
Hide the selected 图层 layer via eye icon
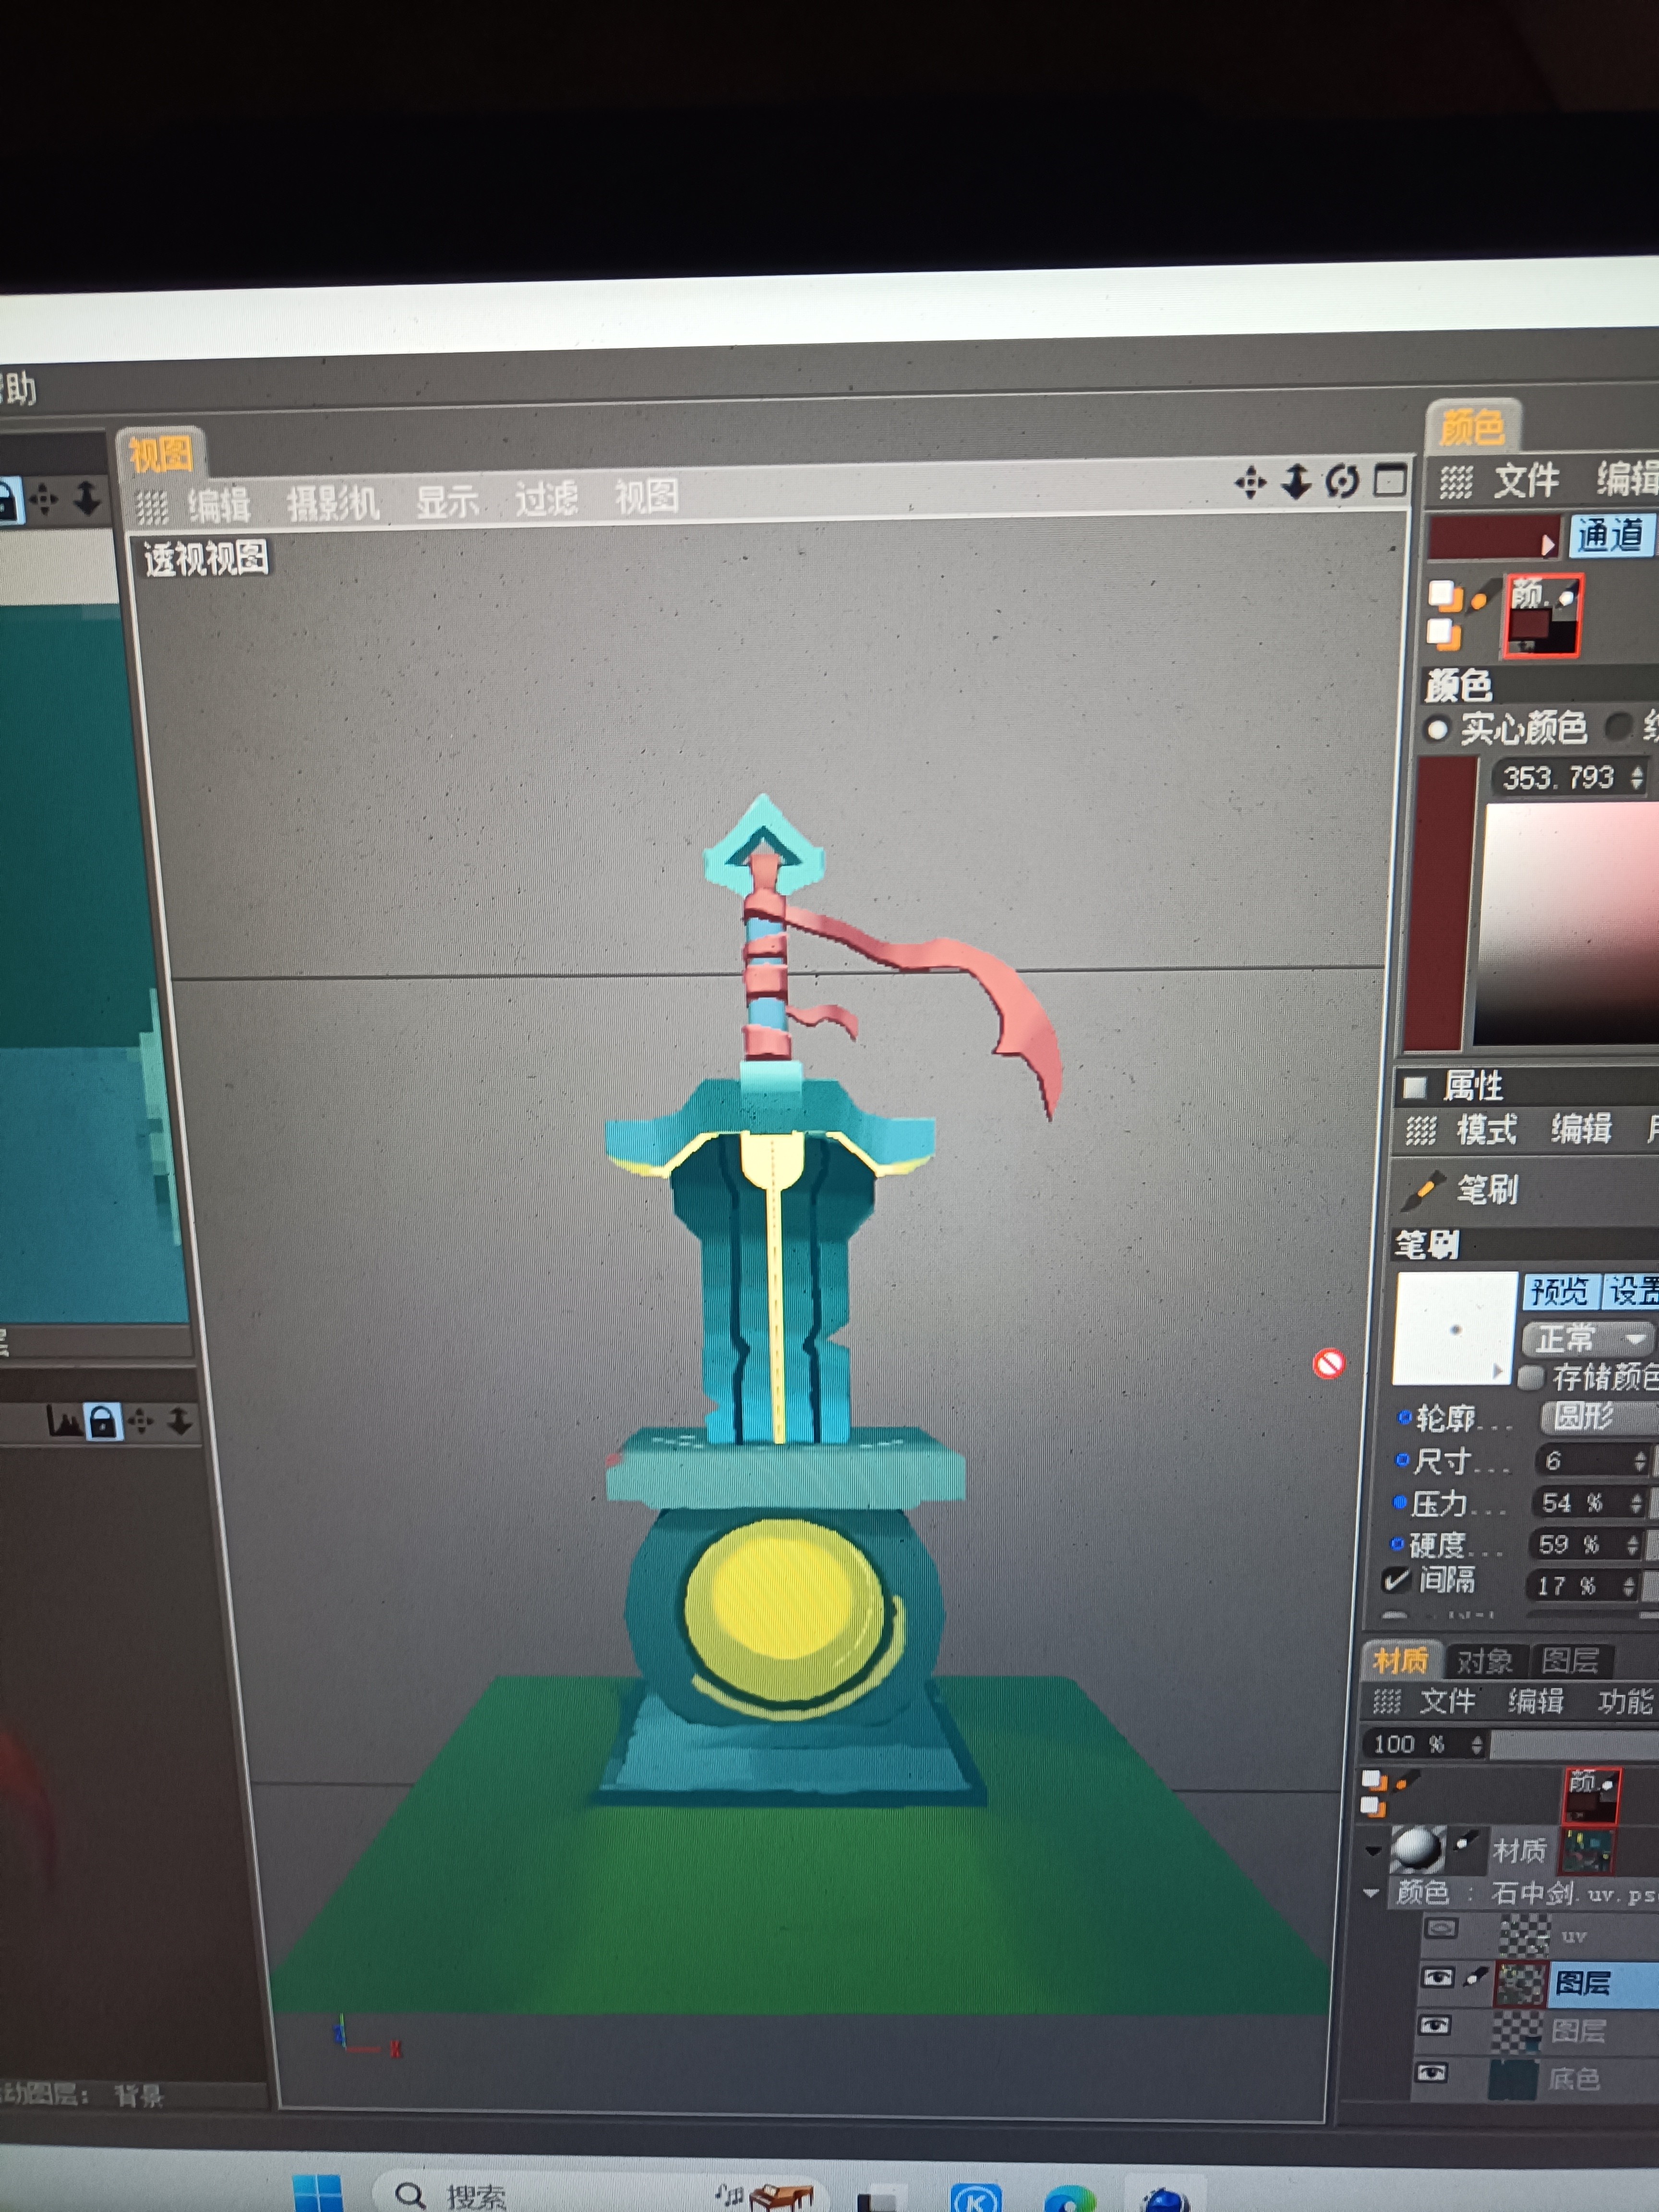point(1438,1977)
